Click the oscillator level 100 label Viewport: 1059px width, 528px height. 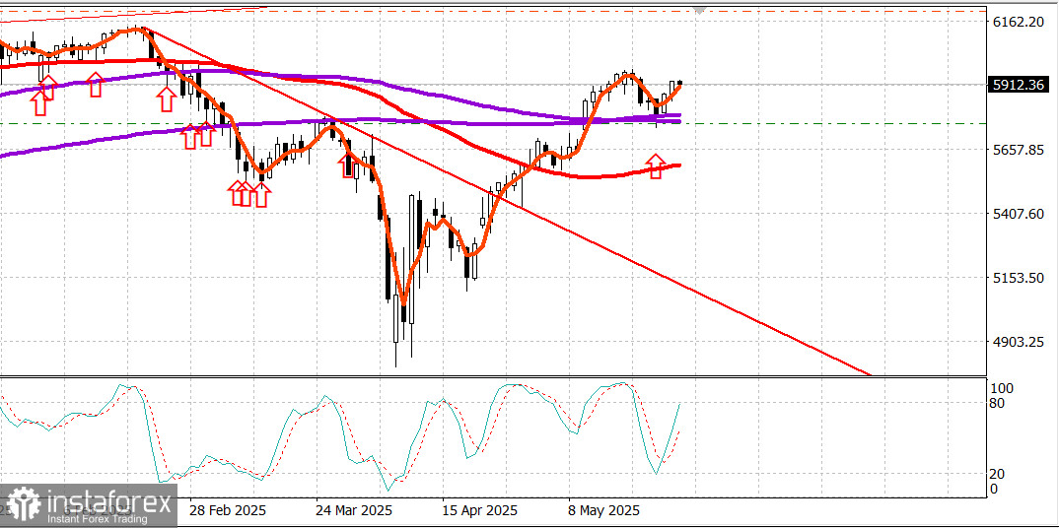(1002, 389)
